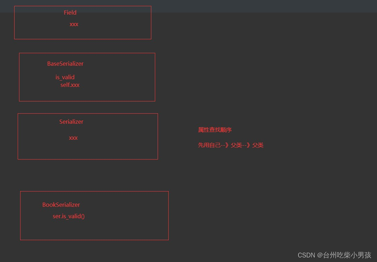
Task: Select the ser.is_valid() call text
Action: click(68, 216)
